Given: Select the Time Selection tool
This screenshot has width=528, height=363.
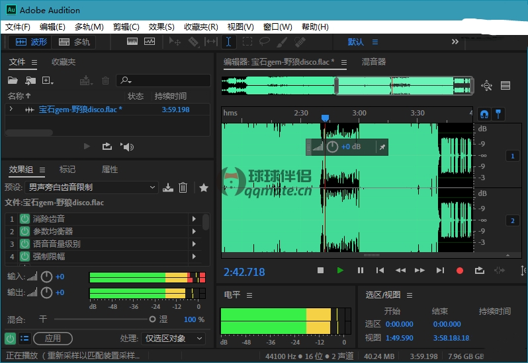Looking at the screenshot, I should (228, 42).
